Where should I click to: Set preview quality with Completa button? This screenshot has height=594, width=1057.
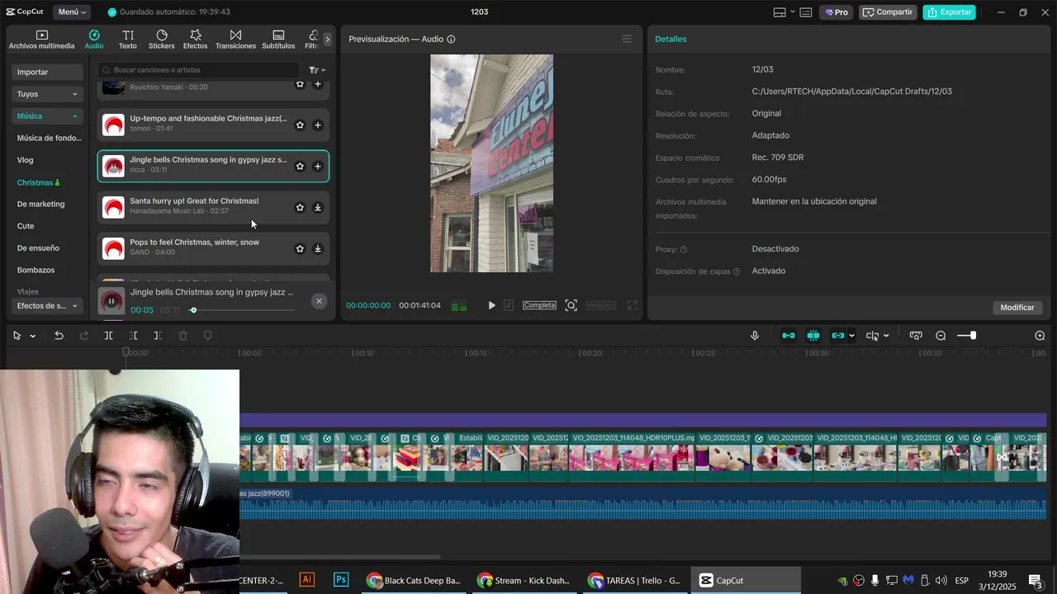pyautogui.click(x=539, y=305)
